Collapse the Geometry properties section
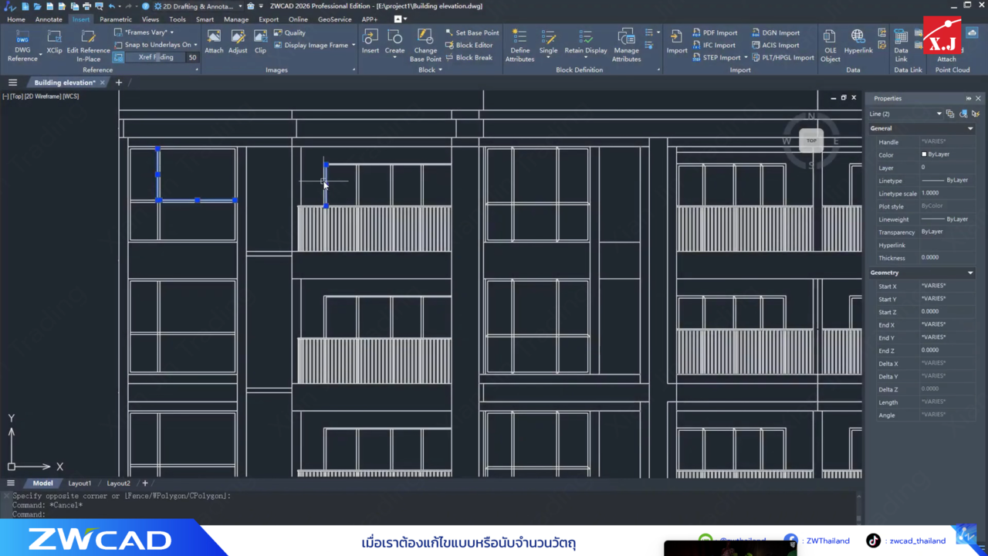This screenshot has width=988, height=556. click(x=970, y=273)
